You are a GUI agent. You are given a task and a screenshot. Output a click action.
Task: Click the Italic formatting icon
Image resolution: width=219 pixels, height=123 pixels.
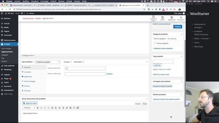[41, 108]
